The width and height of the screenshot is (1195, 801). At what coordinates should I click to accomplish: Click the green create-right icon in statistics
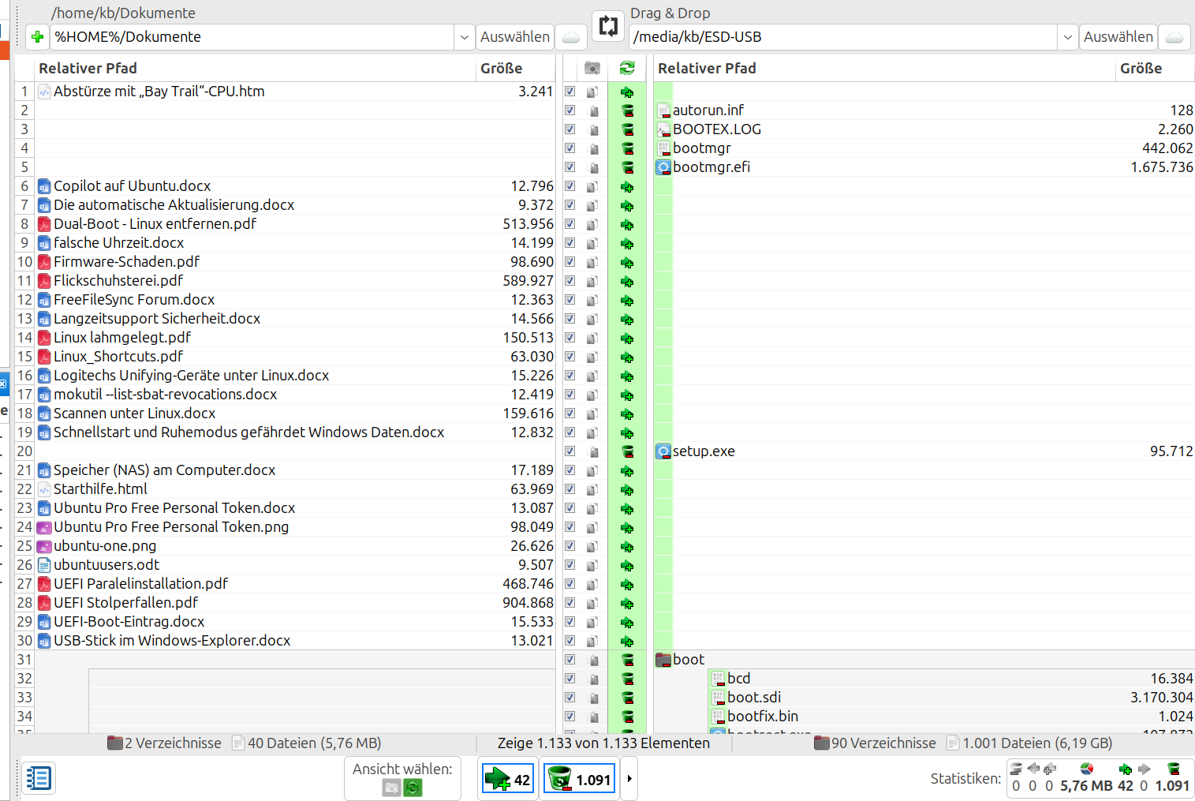point(1126,769)
